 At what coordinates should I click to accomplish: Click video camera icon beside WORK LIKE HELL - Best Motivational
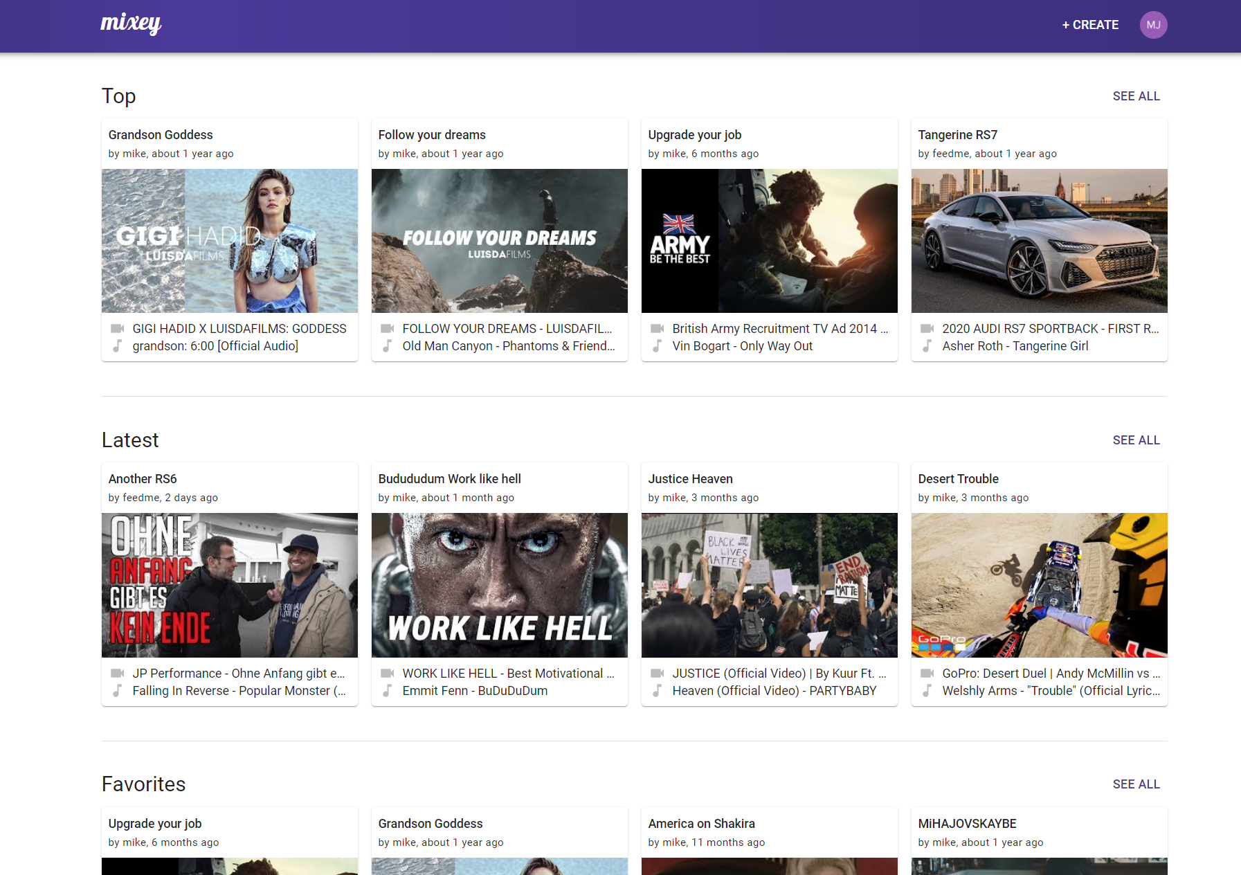388,673
